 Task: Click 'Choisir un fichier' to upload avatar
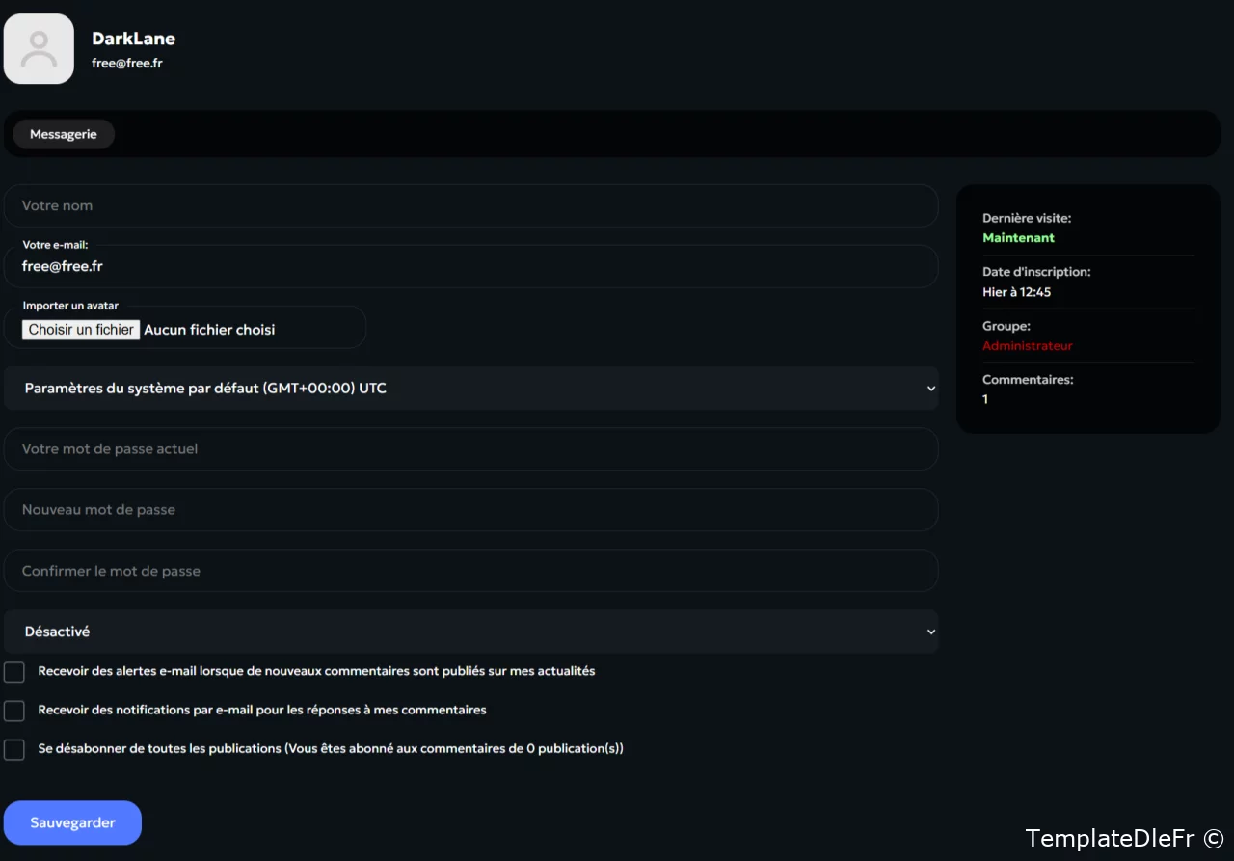click(x=82, y=330)
